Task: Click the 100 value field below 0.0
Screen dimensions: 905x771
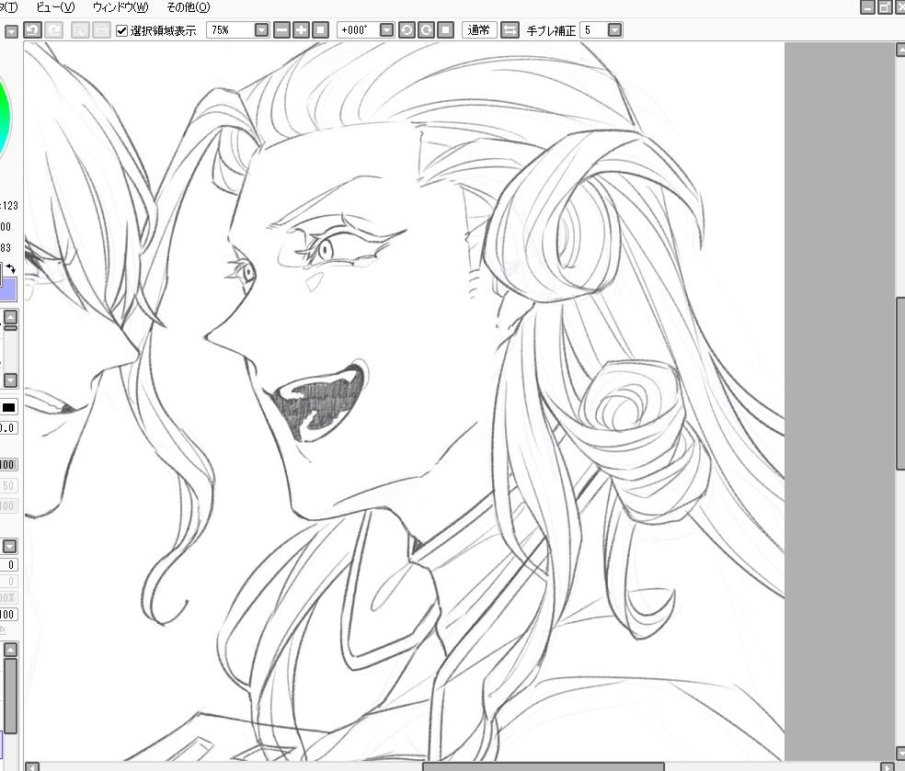Action: pos(8,464)
